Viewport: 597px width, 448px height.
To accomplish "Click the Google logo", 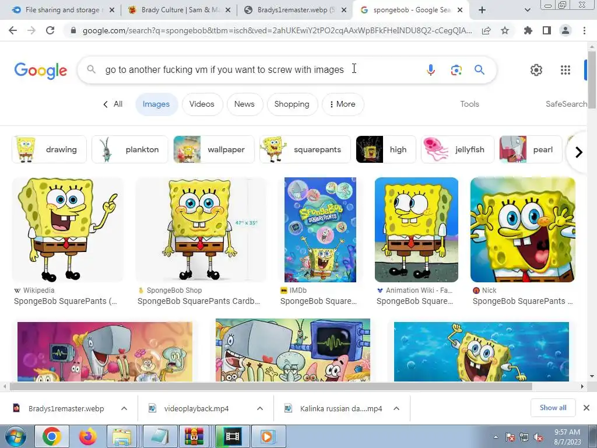I will coord(41,71).
